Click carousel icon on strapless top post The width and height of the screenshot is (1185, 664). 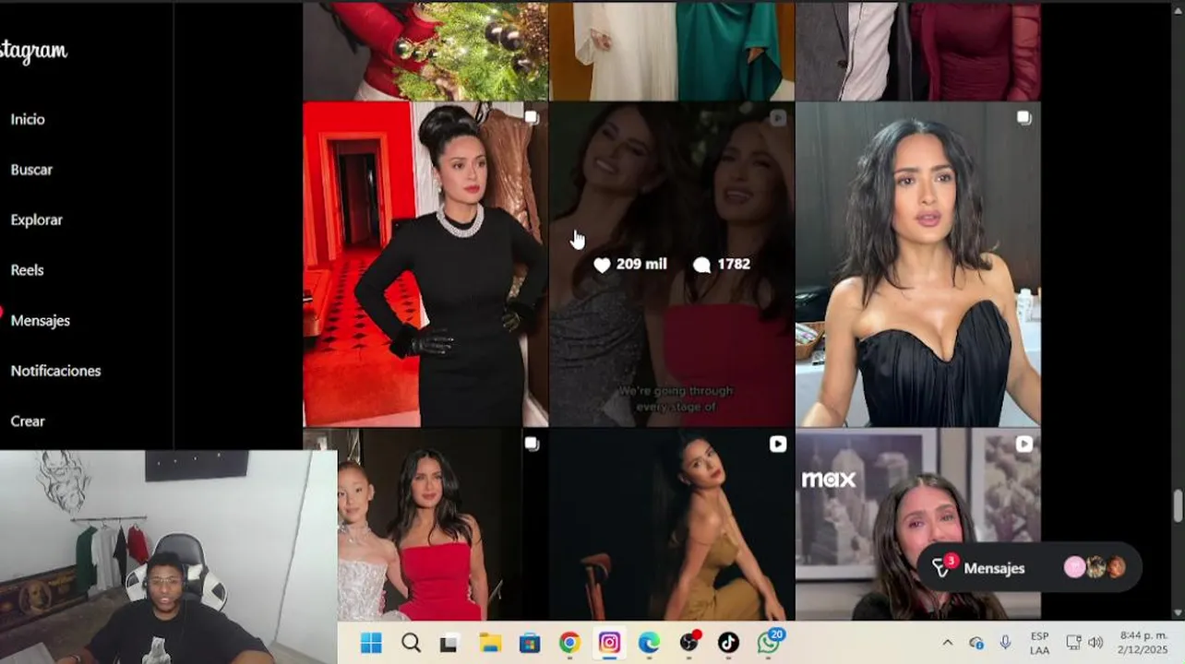pos(1023,117)
